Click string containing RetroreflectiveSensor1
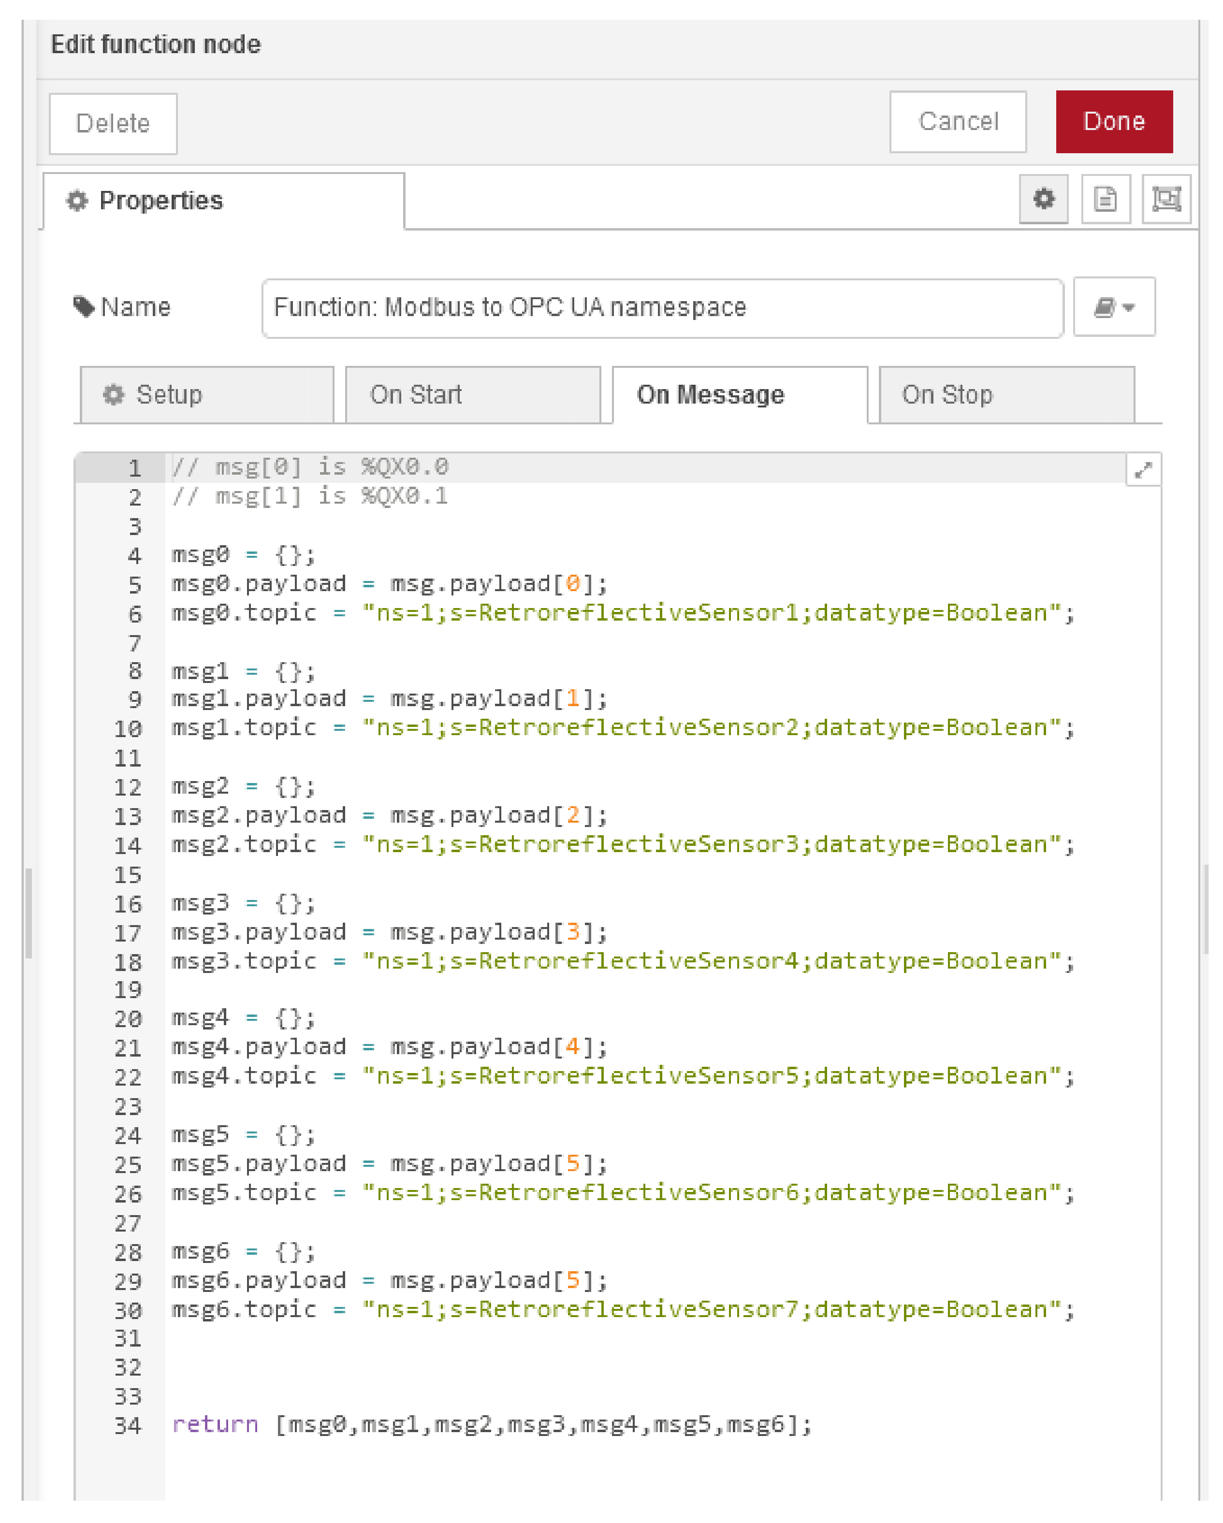1223x1523 pixels. (712, 612)
